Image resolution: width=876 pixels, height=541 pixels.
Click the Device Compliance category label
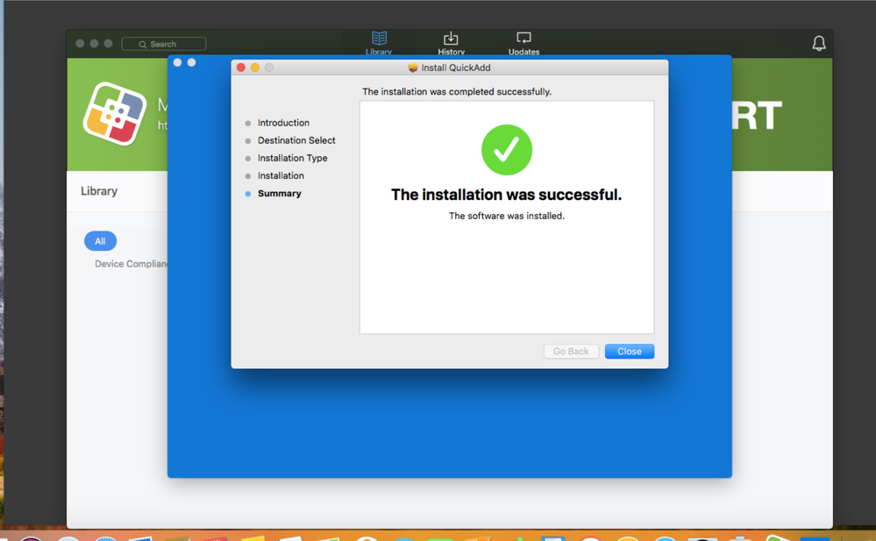(131, 264)
